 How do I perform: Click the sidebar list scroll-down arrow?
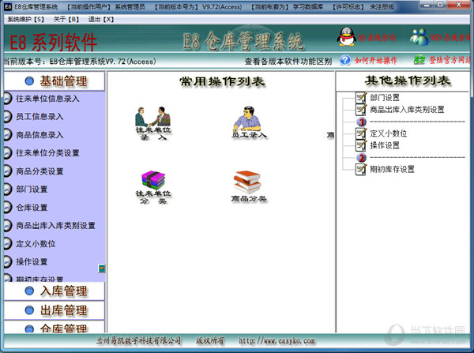pyautogui.click(x=102, y=268)
